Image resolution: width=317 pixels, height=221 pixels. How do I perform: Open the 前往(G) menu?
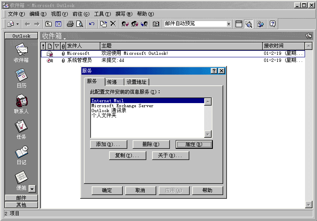click(81, 14)
